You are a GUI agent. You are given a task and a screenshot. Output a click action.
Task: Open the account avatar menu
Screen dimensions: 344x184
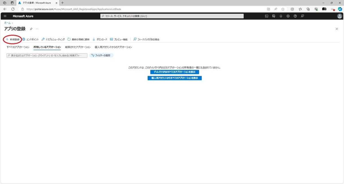pyautogui.click(x=339, y=16)
